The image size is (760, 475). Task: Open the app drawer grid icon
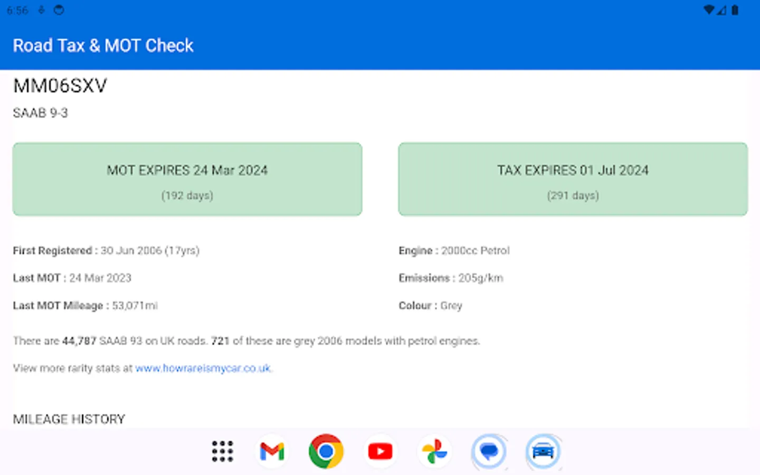(x=222, y=451)
